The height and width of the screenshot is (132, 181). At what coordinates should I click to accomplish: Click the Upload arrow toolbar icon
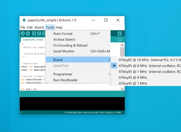point(28,33)
